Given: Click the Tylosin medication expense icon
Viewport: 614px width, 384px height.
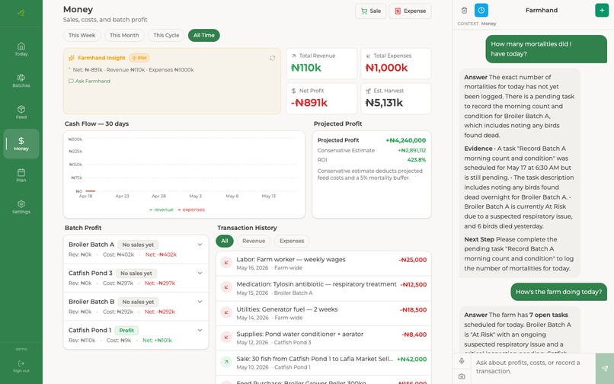Looking at the screenshot, I should 226,287.
